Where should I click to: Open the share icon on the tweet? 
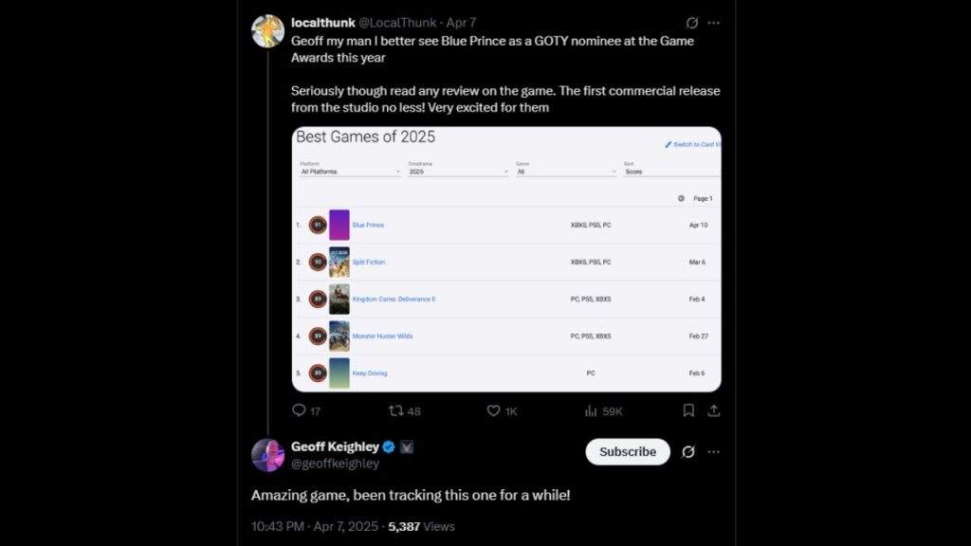pos(714,410)
